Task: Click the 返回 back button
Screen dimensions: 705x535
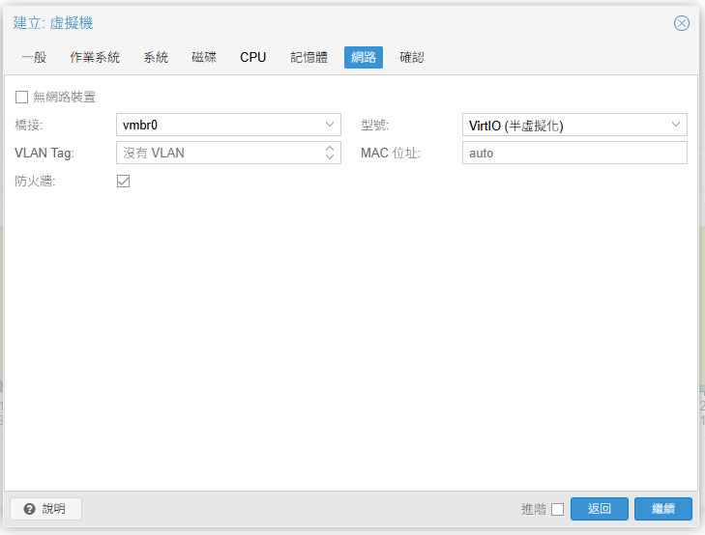Action: click(x=600, y=509)
